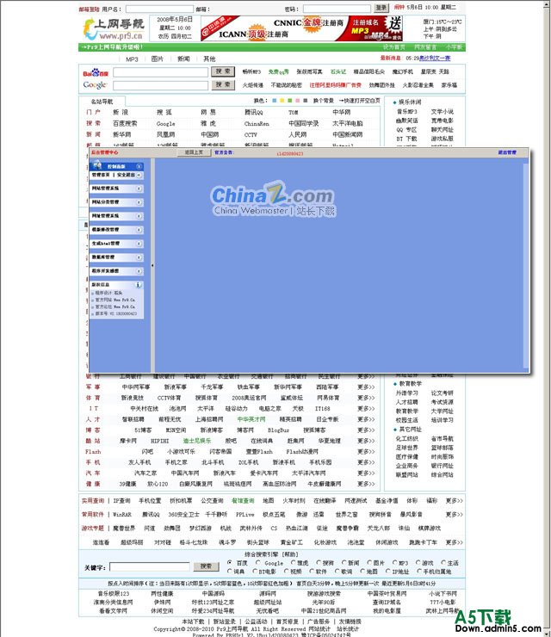551x637 pixels.
Task: Expand the 网址管理系统 admin menu
Action: (139, 216)
